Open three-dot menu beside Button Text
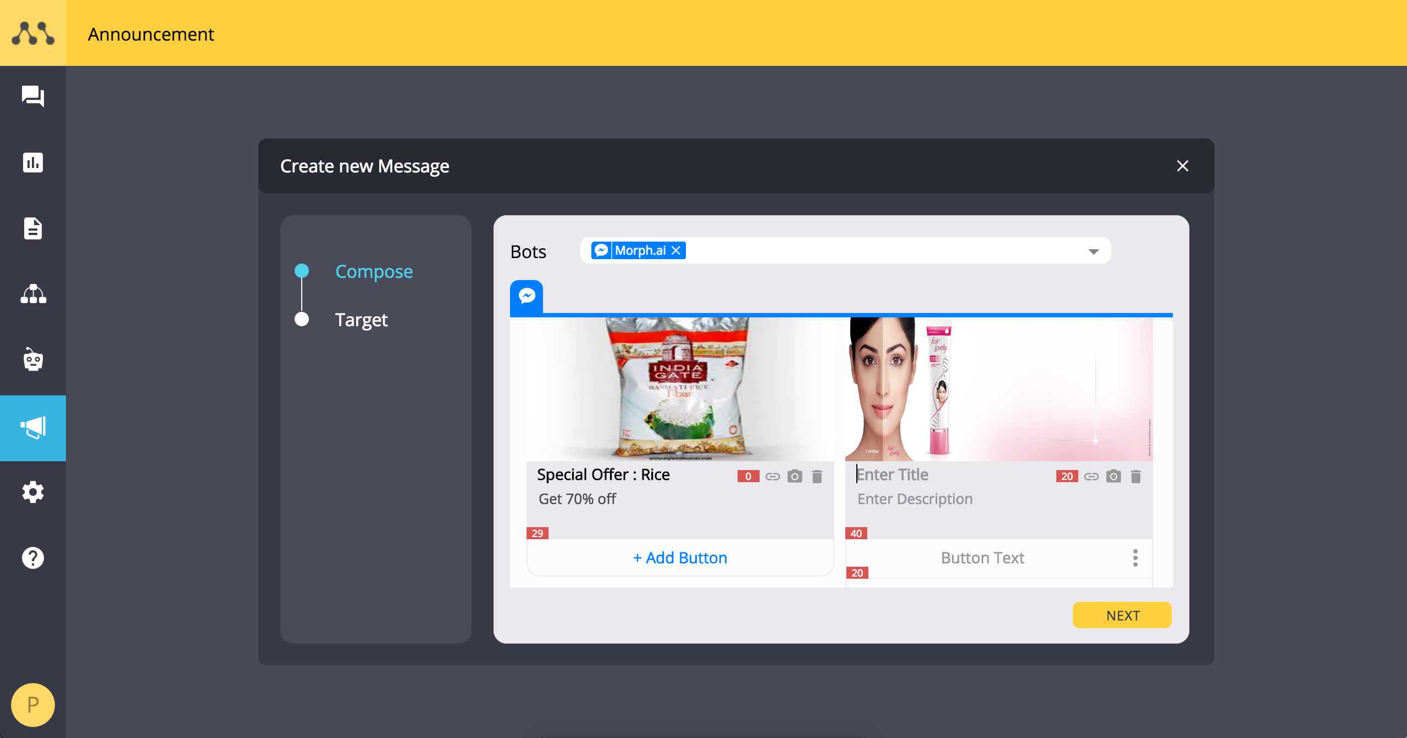This screenshot has height=738, width=1407. (1135, 558)
